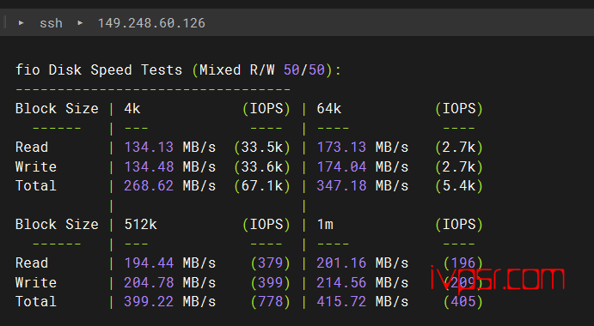Click the second Block Size row label above 512k

coord(57,225)
